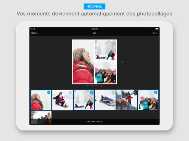
Task: Select the top-right sled-pulling collage photo
Action: (105, 50)
